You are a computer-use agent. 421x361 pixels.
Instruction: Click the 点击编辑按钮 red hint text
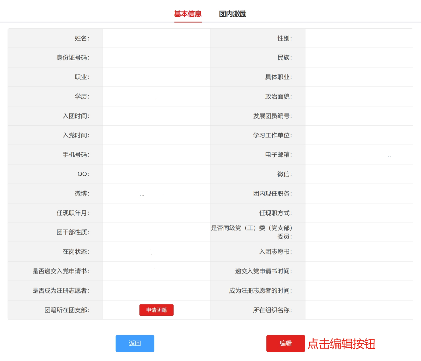point(341,344)
